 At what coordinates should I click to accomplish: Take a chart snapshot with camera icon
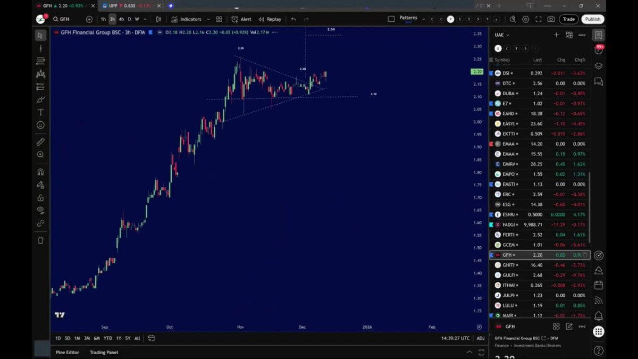pos(551,19)
